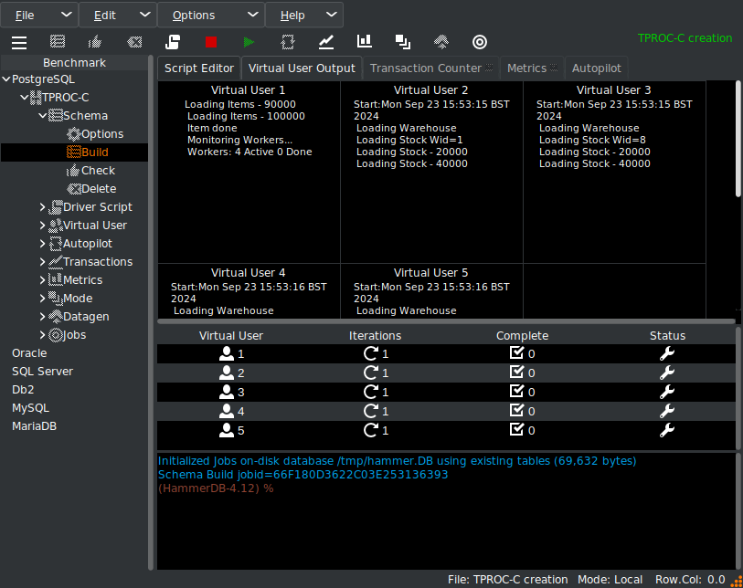
Task: Click the Virtual User output vertical scrollbar
Action: coord(738,138)
